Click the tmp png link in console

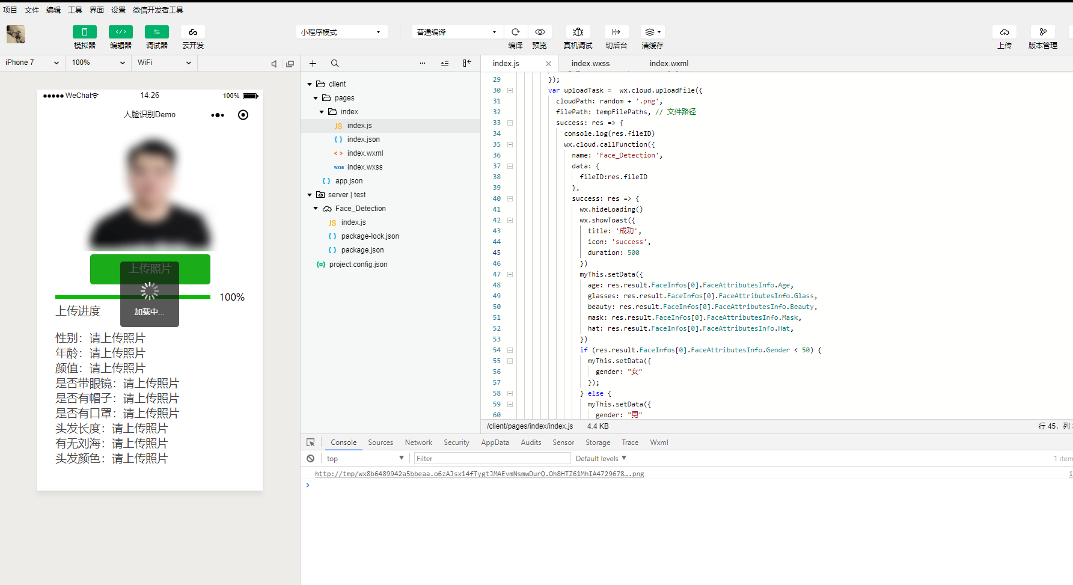point(479,474)
